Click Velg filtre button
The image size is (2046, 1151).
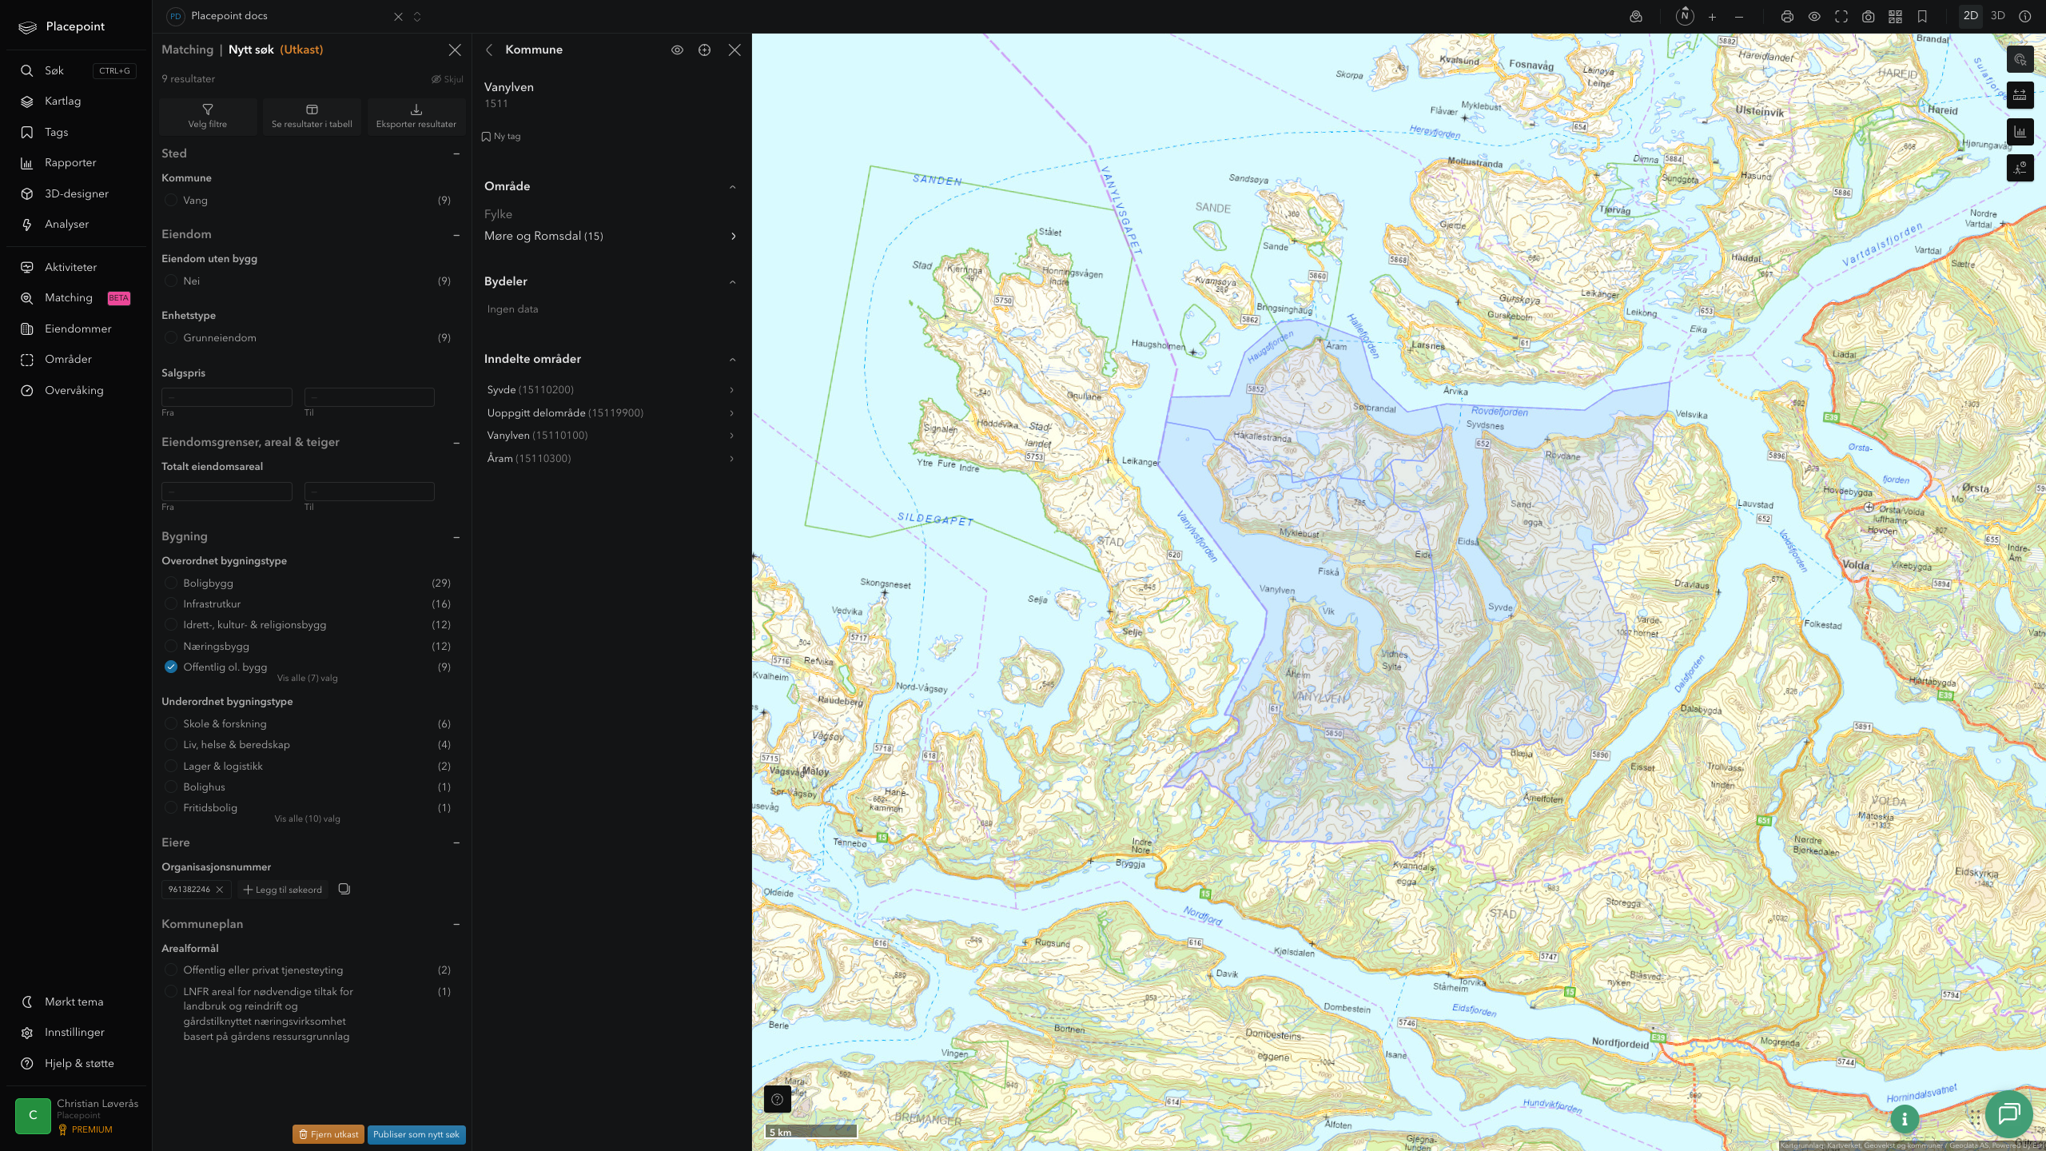pos(208,116)
